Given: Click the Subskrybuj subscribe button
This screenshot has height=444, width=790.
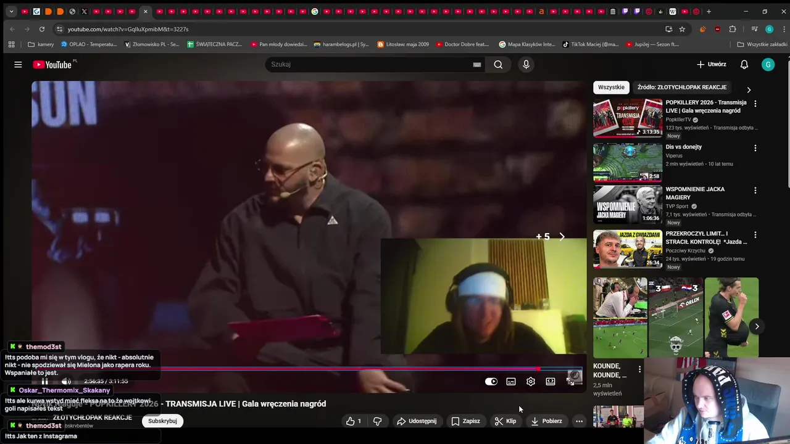Looking at the screenshot, I should (162, 421).
